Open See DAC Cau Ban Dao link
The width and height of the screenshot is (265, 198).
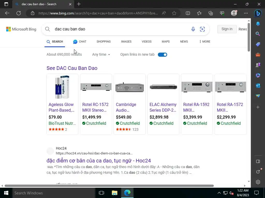72,68
